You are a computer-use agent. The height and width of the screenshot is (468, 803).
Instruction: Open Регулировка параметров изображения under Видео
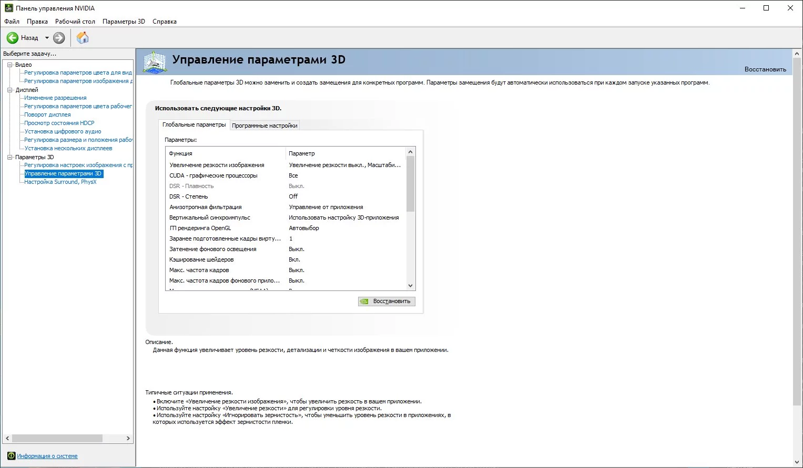coord(78,81)
